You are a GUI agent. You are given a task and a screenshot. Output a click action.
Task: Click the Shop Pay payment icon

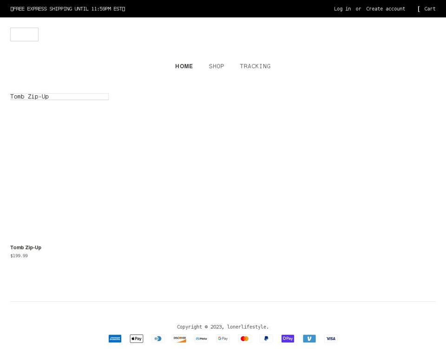[288, 339]
